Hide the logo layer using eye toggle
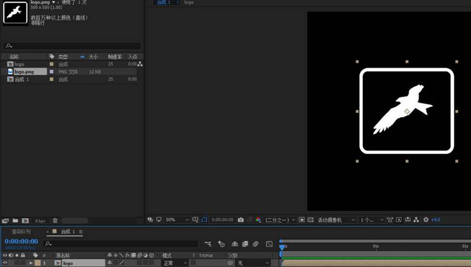Viewport: 471px width, 267px height. click(x=5, y=263)
